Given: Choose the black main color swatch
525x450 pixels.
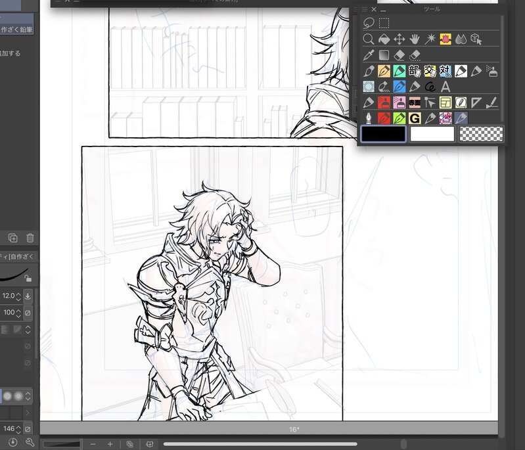Looking at the screenshot, I should [x=383, y=134].
